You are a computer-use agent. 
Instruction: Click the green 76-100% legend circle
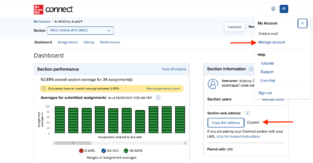[x=126, y=151]
